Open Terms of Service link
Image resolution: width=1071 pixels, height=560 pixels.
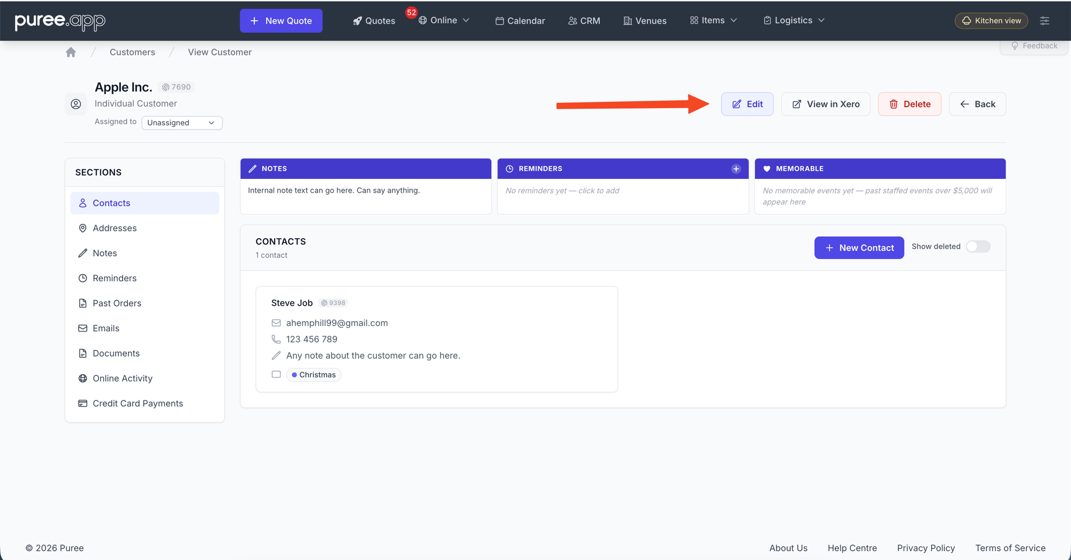1010,548
